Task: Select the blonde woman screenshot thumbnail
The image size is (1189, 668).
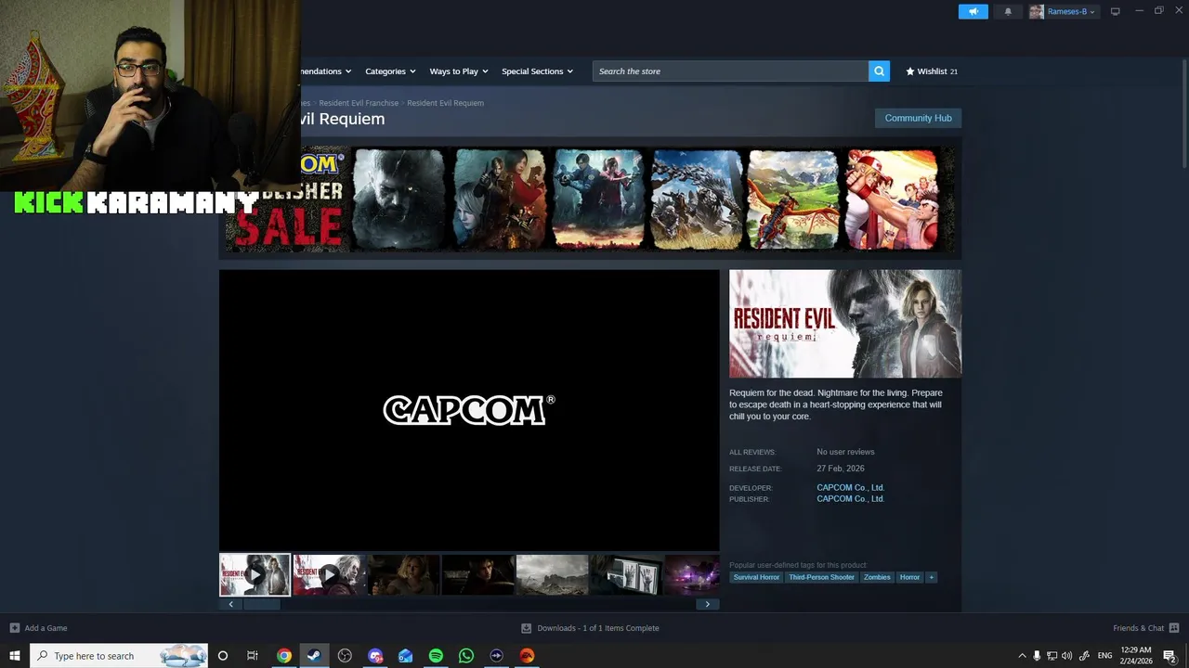Action: (x=403, y=575)
